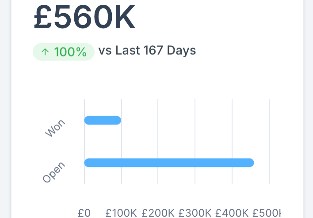Screen dimensions: 313x218
Task: Click the £200K vertical gridline
Action: tap(158, 141)
